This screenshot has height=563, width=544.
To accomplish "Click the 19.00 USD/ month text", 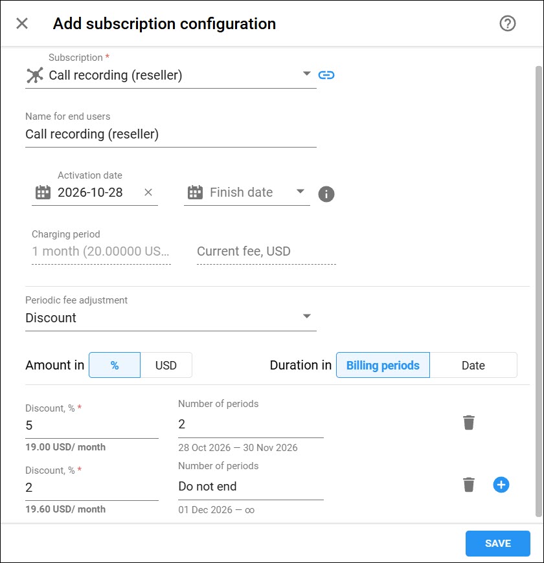I will [x=65, y=447].
